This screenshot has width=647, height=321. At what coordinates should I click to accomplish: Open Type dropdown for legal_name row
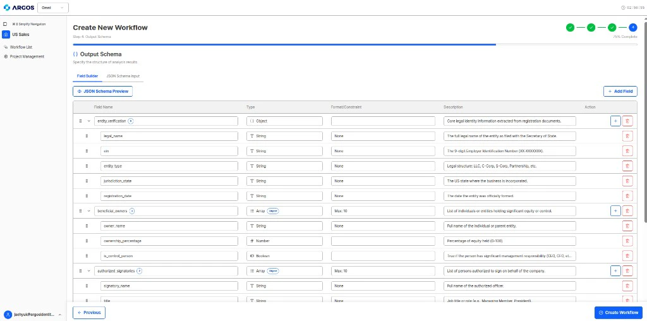tap(285, 136)
